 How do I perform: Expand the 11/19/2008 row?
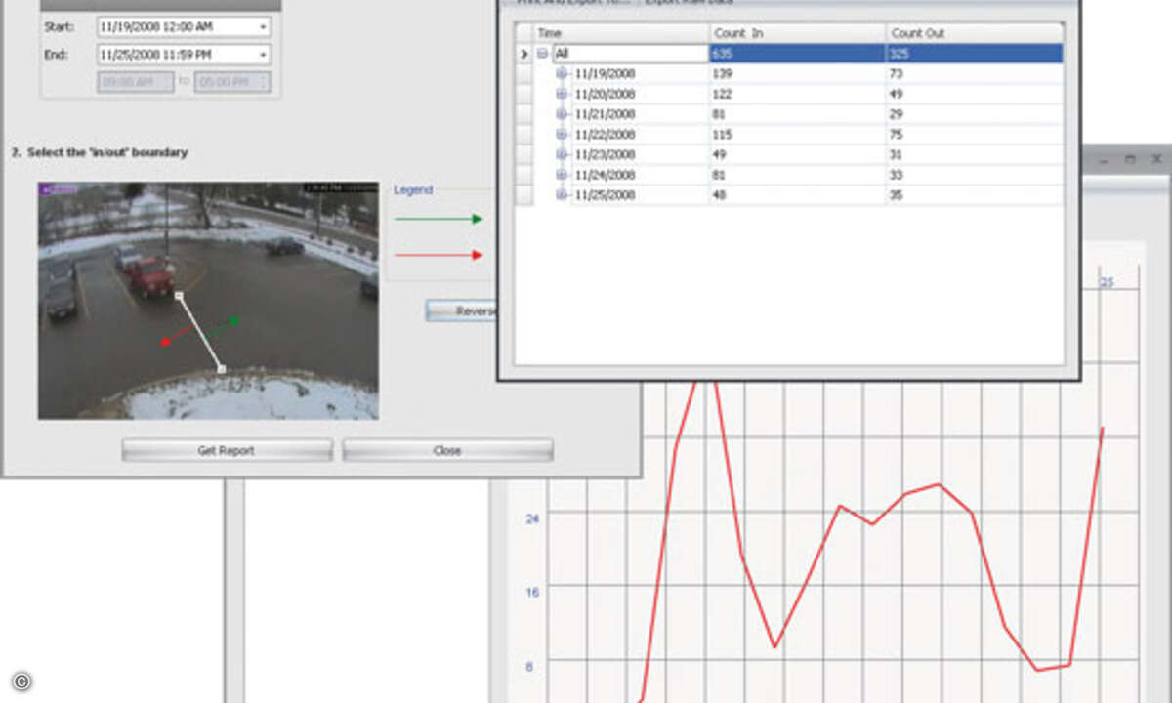[562, 73]
